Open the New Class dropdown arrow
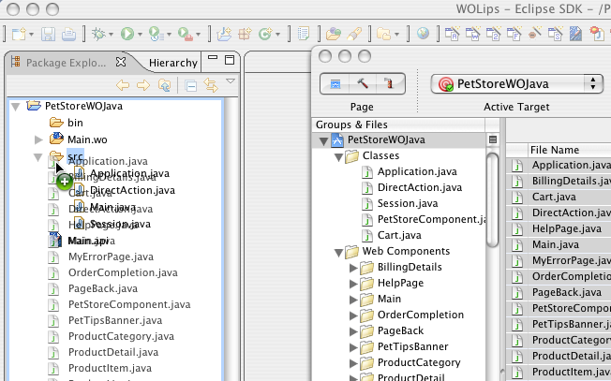This screenshot has width=611, height=381. pyautogui.click(x=277, y=35)
